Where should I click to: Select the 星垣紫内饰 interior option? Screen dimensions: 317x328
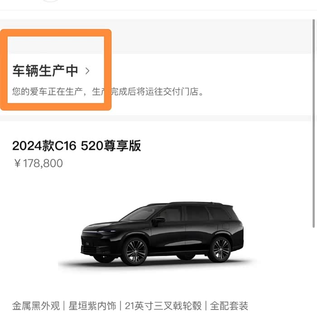pyautogui.click(x=92, y=306)
